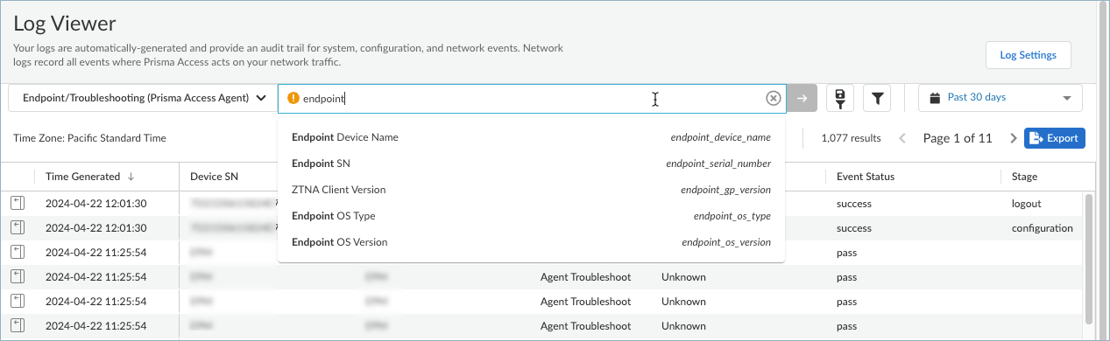
Task: Open log details icon for the first row
Action: click(17, 203)
